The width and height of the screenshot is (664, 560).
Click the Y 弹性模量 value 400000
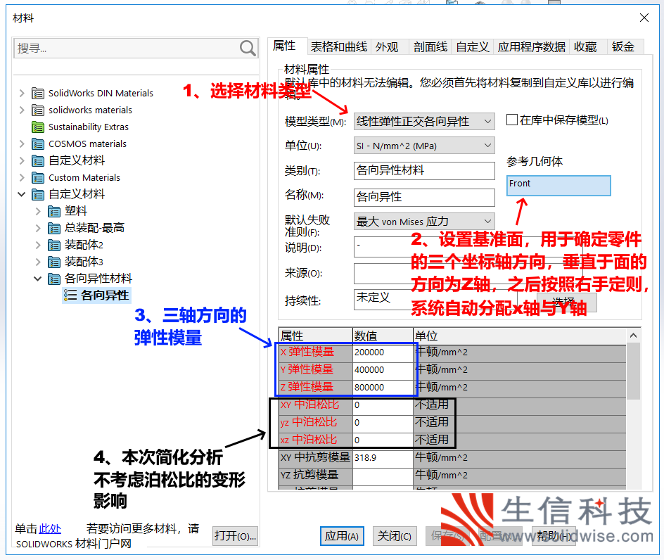[x=383, y=370]
